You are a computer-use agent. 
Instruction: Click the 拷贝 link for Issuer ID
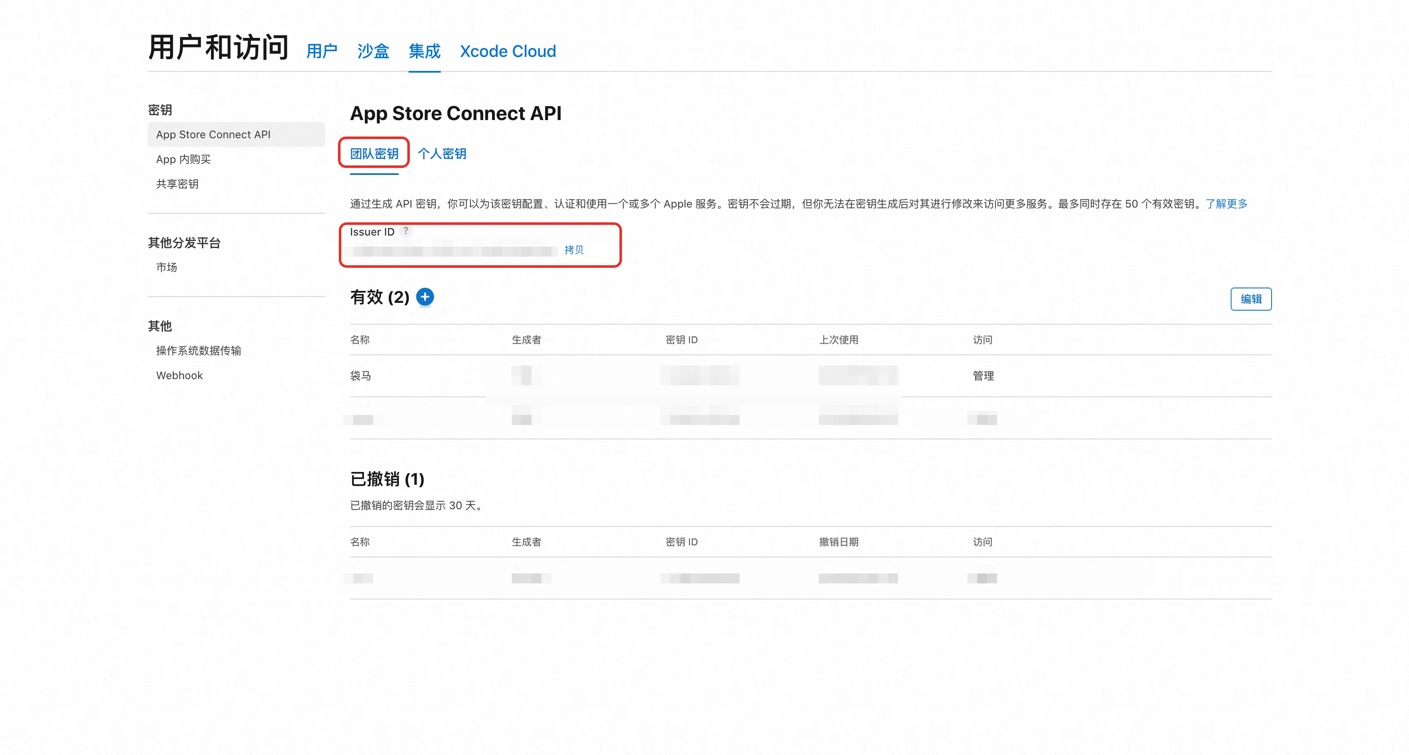coord(574,250)
